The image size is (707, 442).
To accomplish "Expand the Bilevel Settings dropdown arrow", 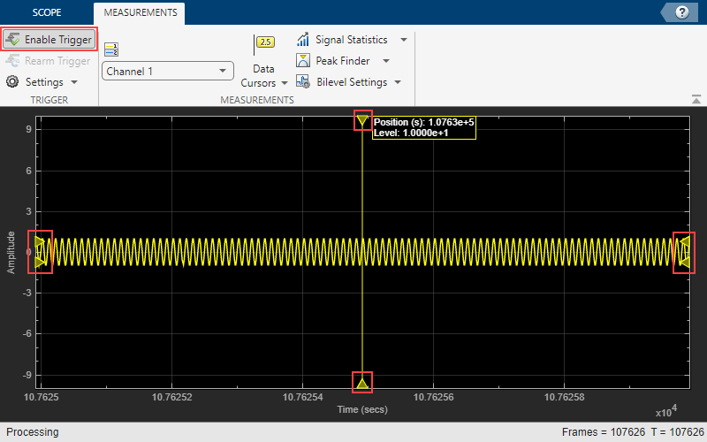I will click(398, 82).
